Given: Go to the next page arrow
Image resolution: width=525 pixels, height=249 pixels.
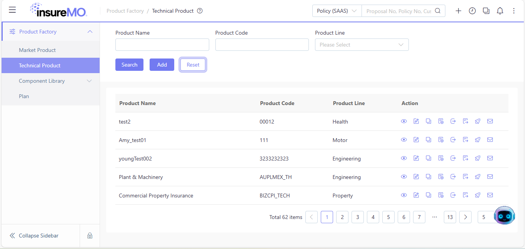Looking at the screenshot, I should 465,217.
